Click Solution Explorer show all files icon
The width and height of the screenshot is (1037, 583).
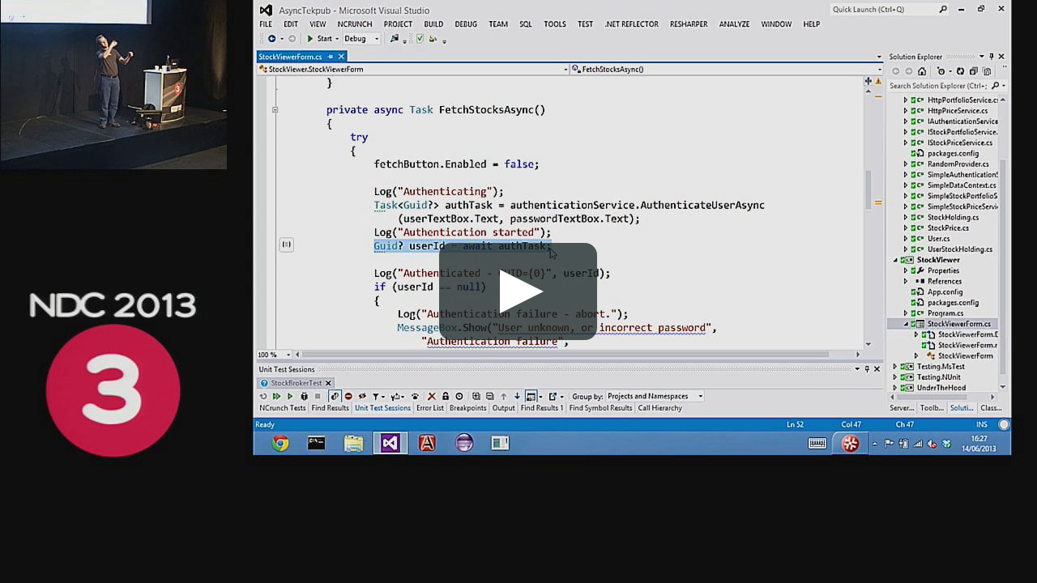point(987,71)
